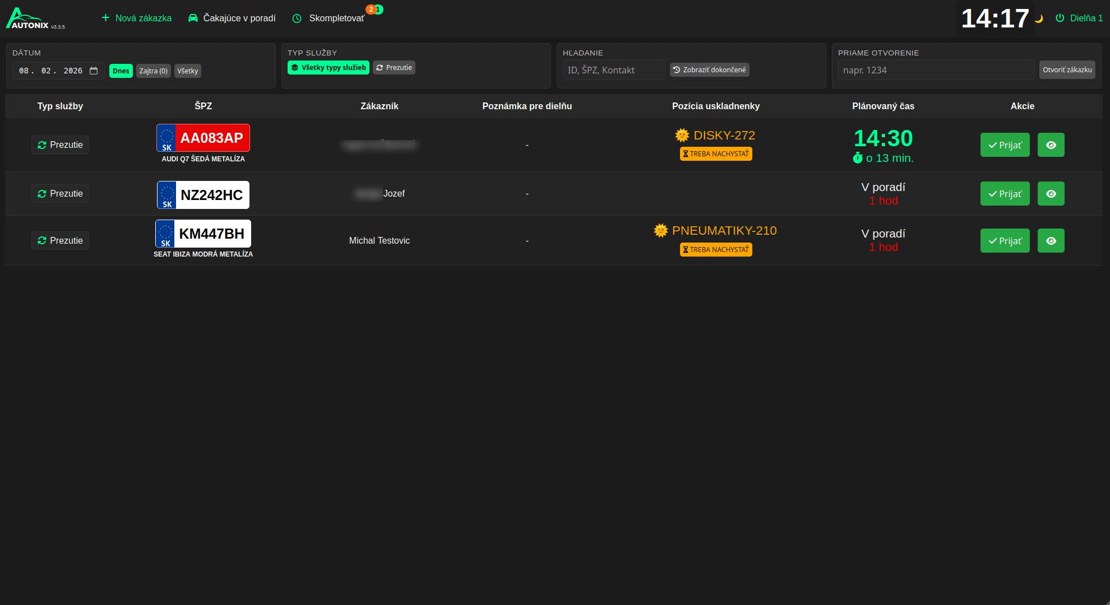
Task: View details of NZ242HC order
Action: click(1051, 194)
